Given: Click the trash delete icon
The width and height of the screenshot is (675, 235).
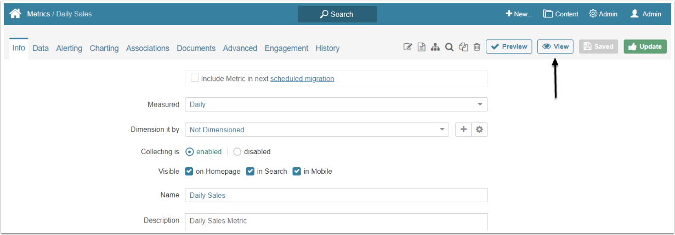Looking at the screenshot, I should [477, 47].
